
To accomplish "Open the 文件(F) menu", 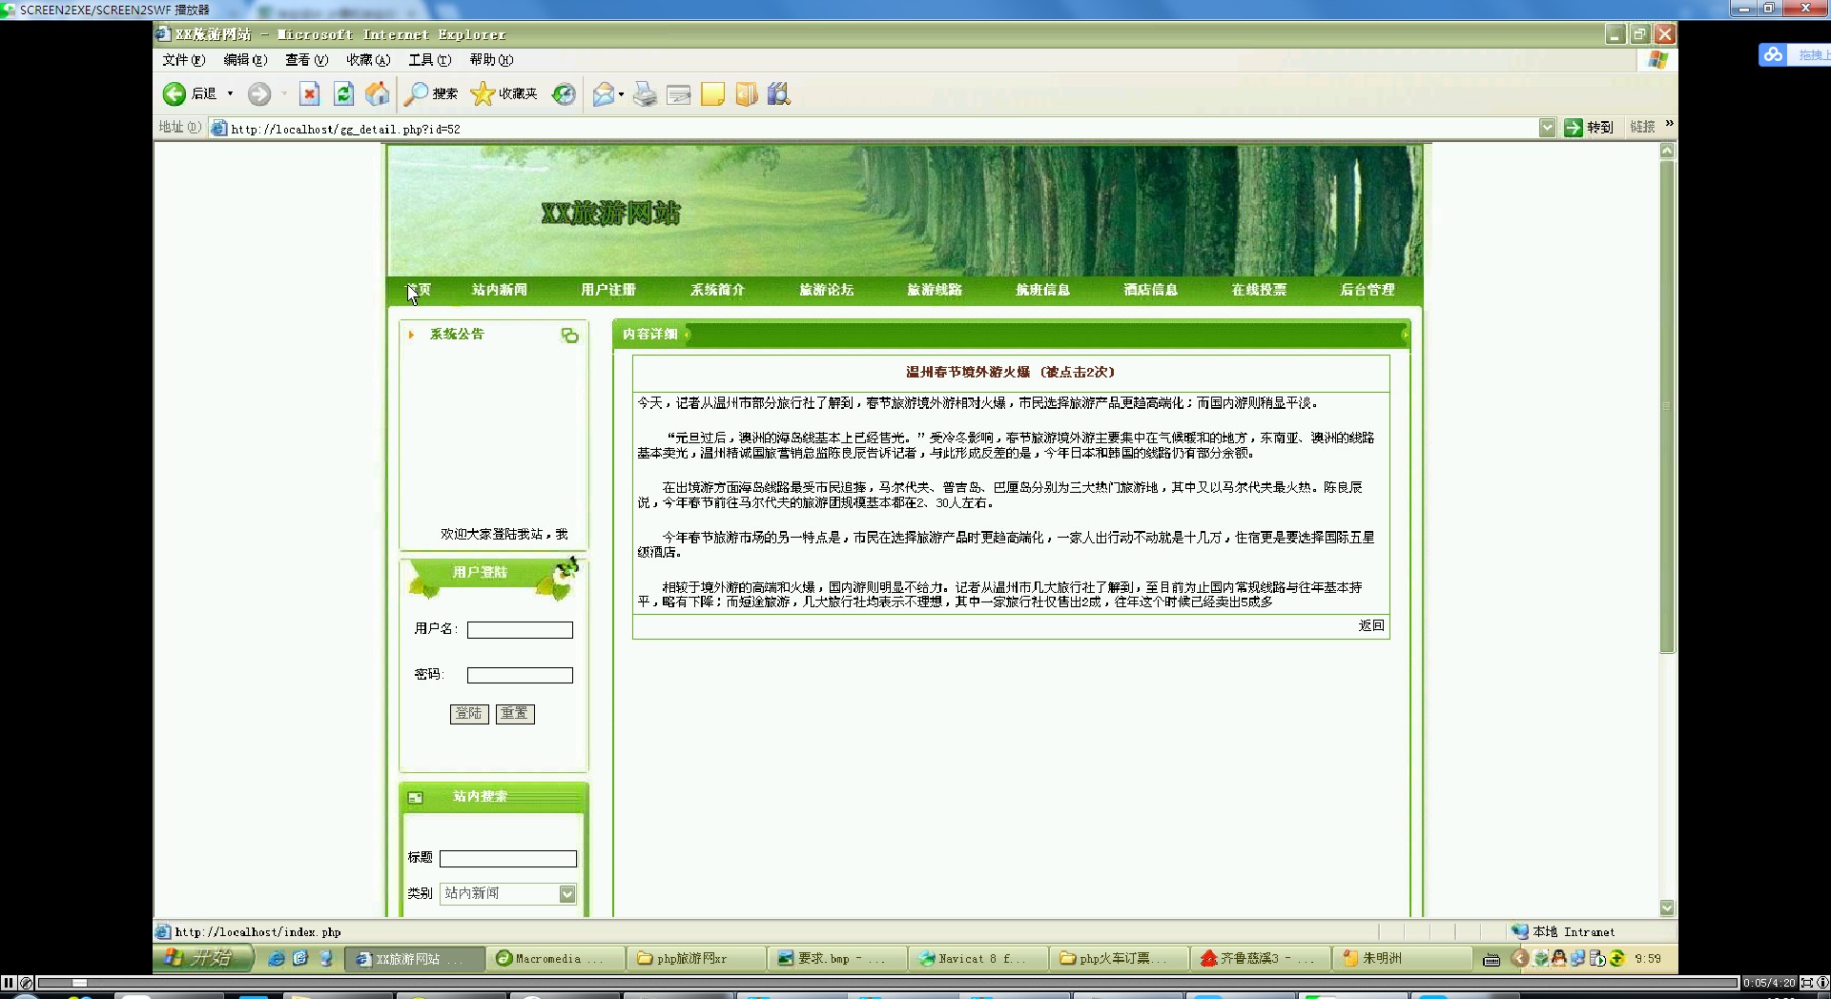I will pos(183,60).
